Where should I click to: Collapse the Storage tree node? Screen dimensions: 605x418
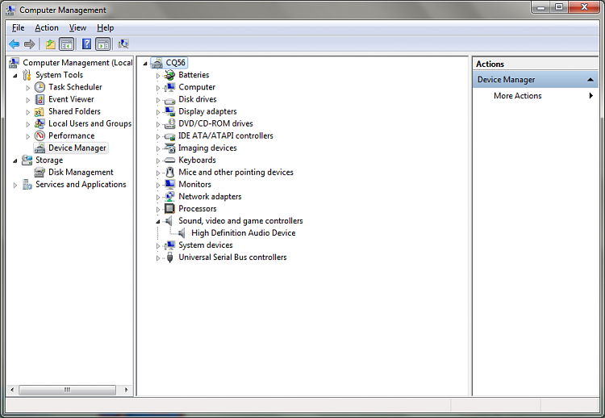click(15, 161)
